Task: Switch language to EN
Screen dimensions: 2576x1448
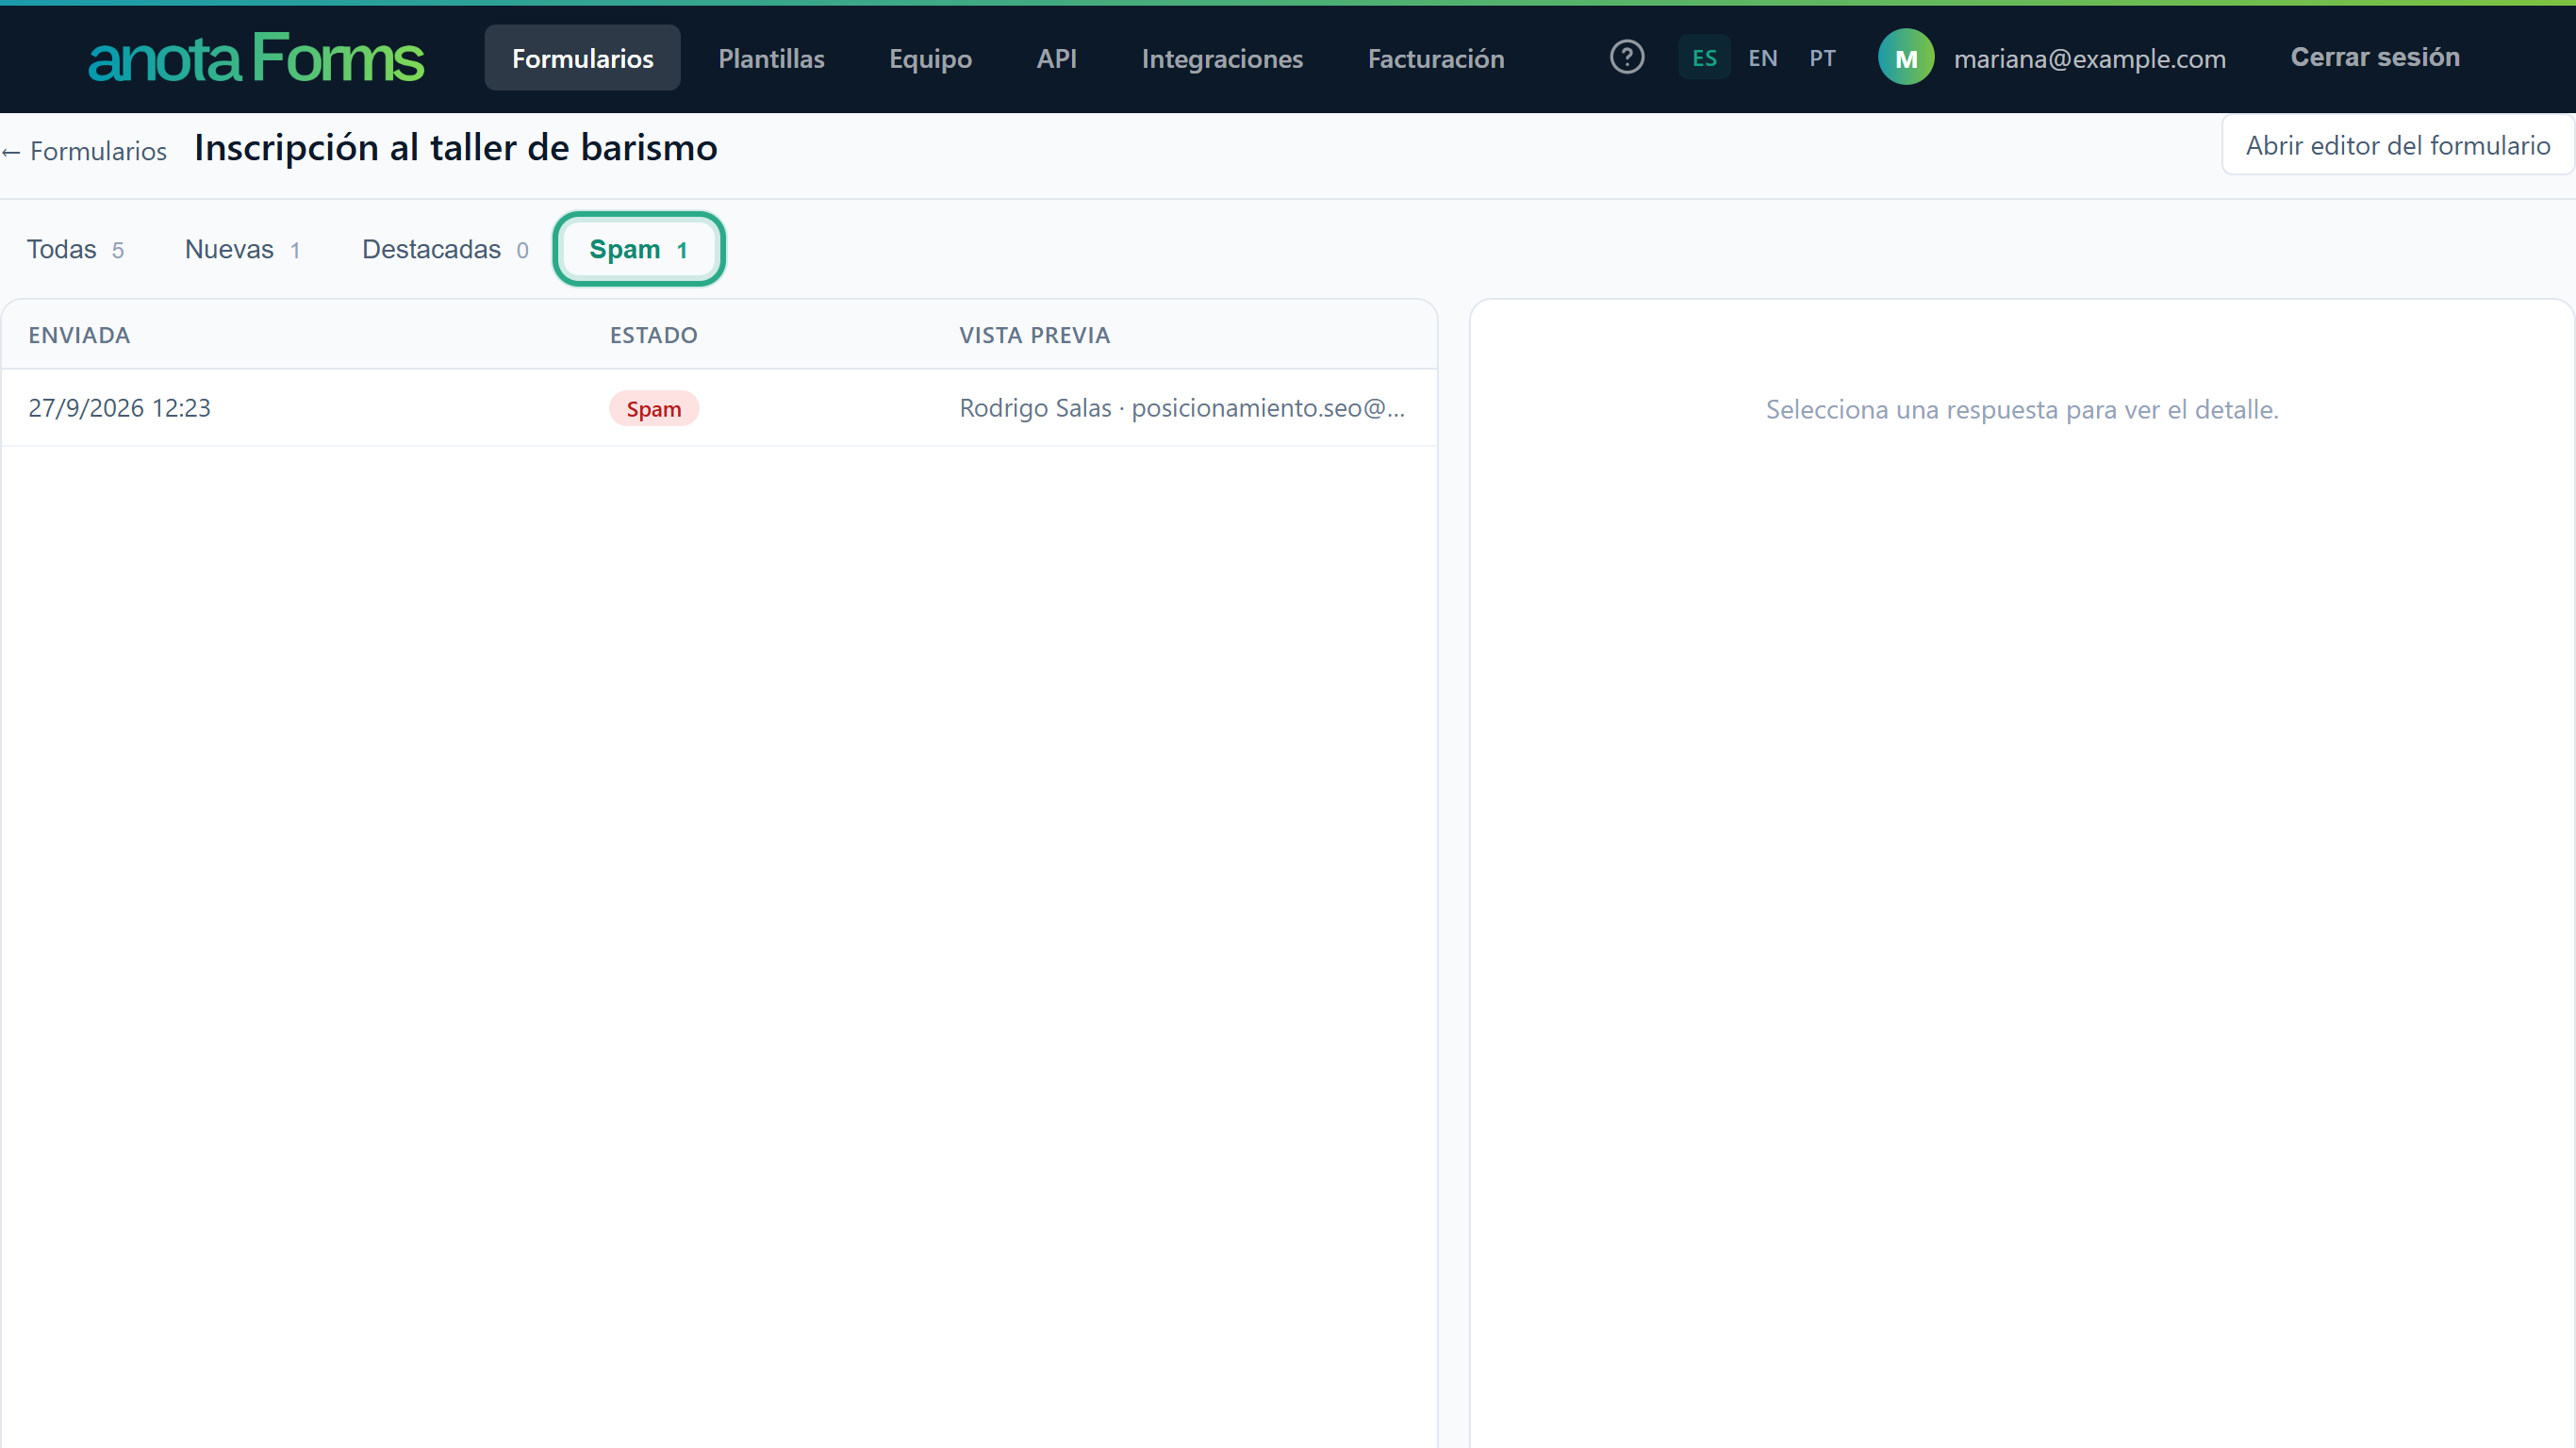Action: pyautogui.click(x=1762, y=58)
